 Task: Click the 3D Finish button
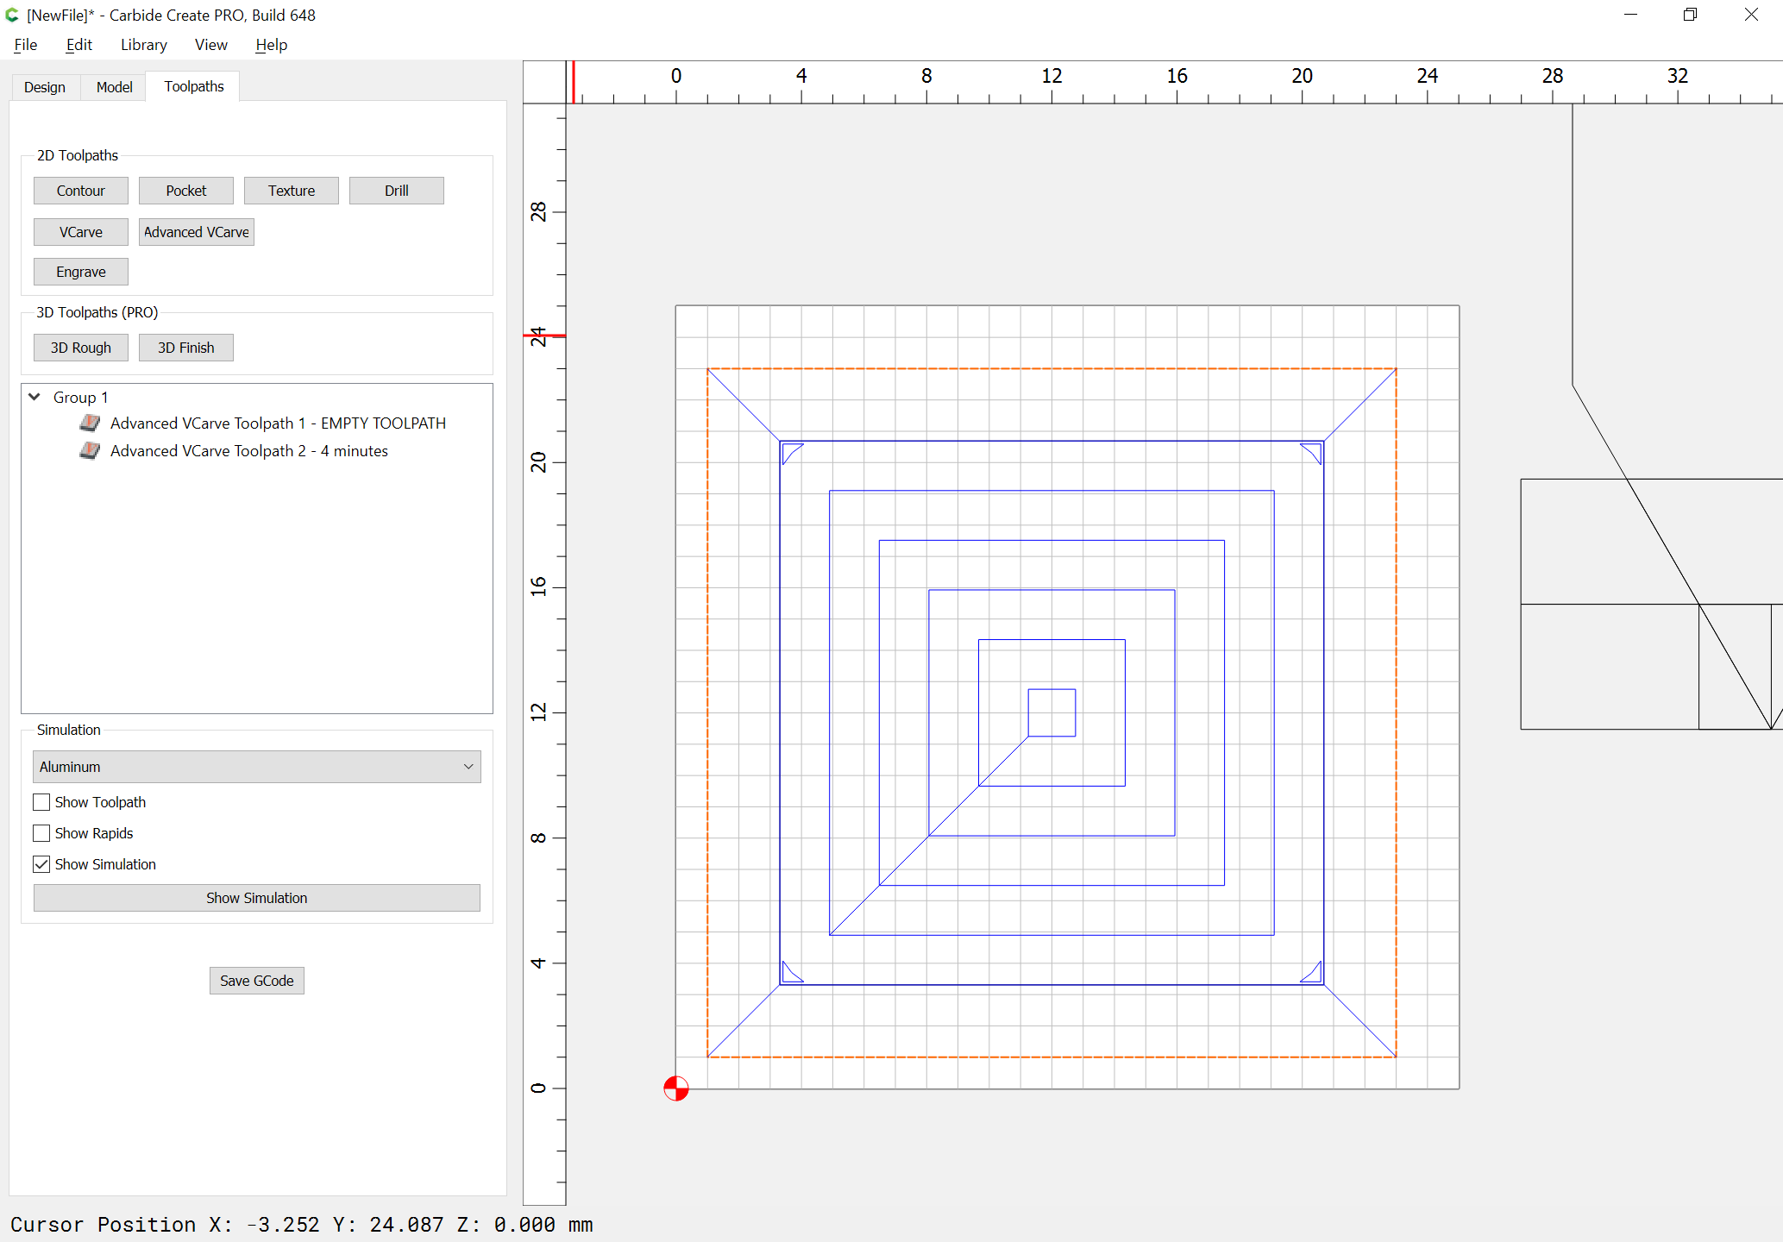(186, 348)
